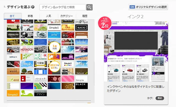The image size is (176, 107).
Task: Choose the ASPHALT design thumbnail
Action: click(13, 50)
